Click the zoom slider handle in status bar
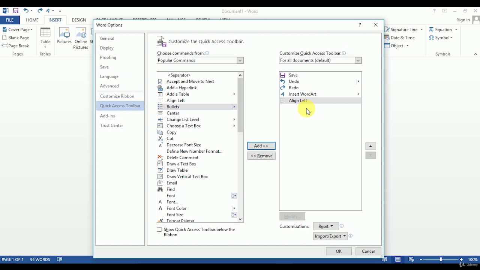 point(441,259)
